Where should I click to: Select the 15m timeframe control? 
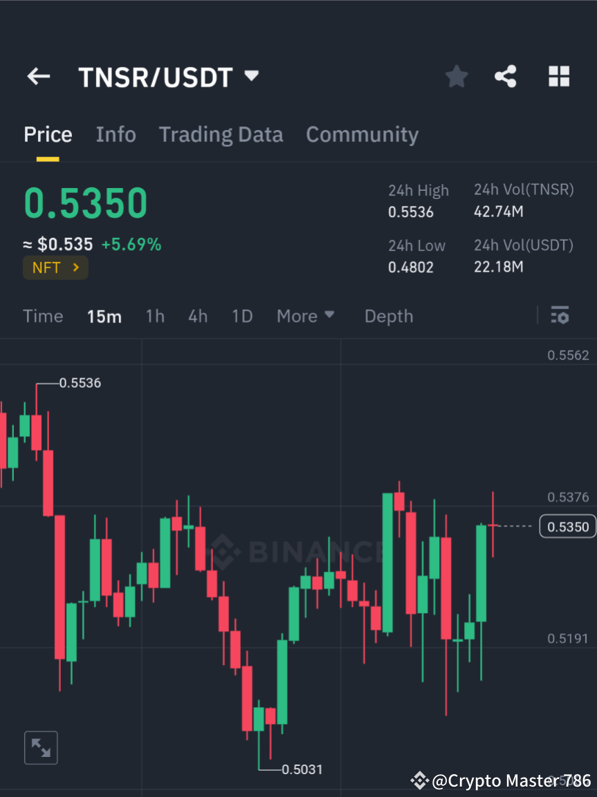click(x=104, y=316)
